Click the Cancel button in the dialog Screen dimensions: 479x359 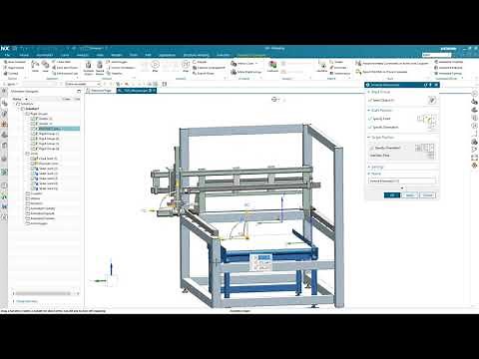tap(427, 195)
